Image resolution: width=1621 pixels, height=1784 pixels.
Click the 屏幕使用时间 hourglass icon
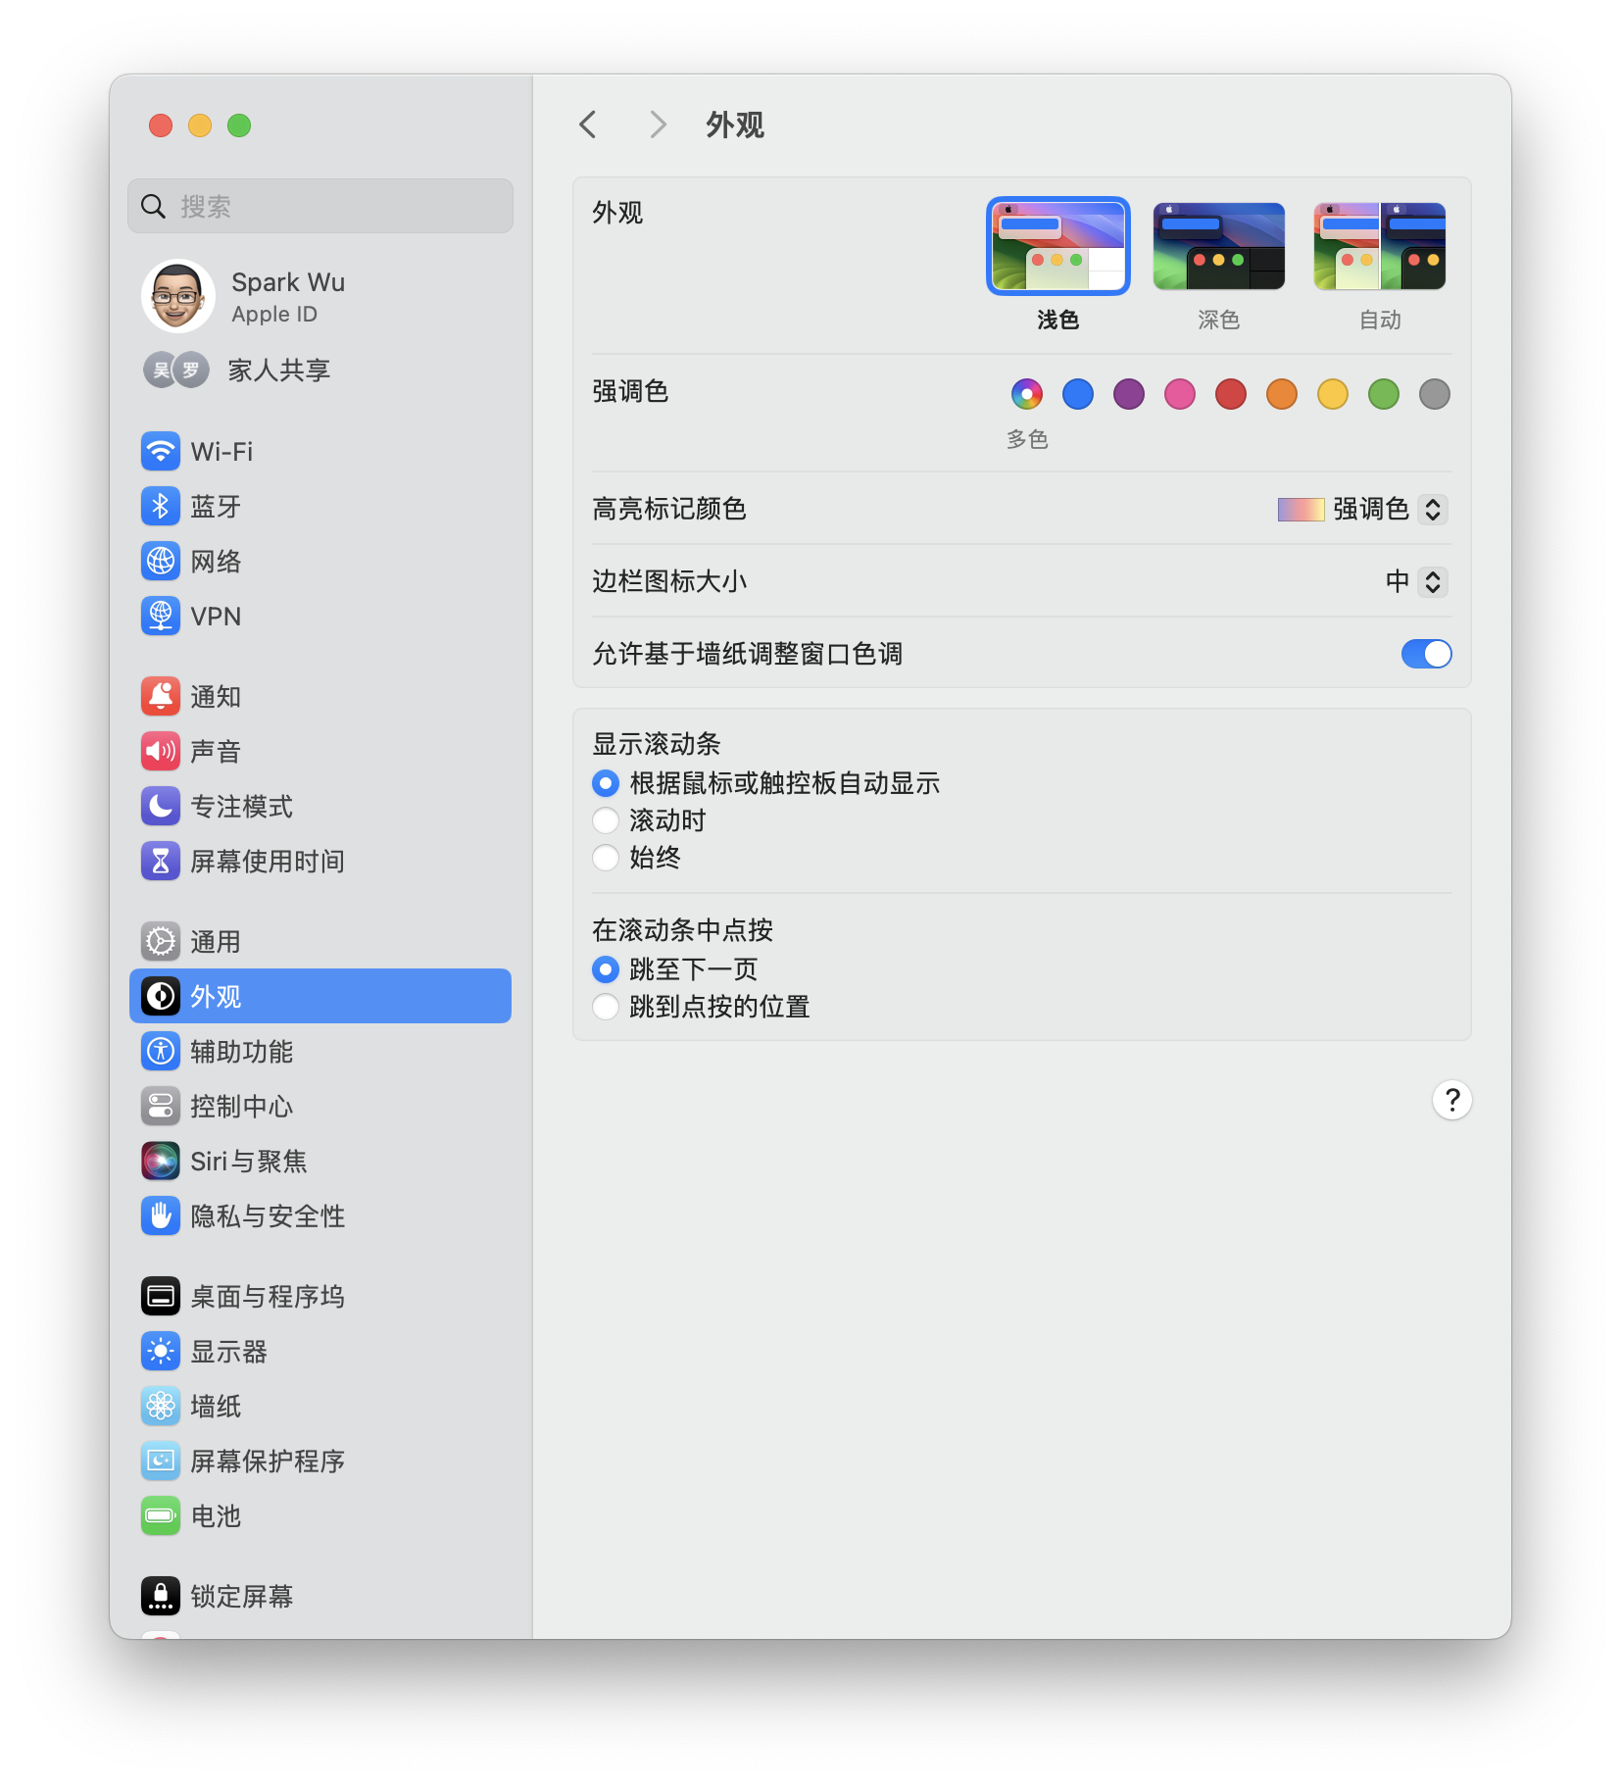tap(161, 861)
